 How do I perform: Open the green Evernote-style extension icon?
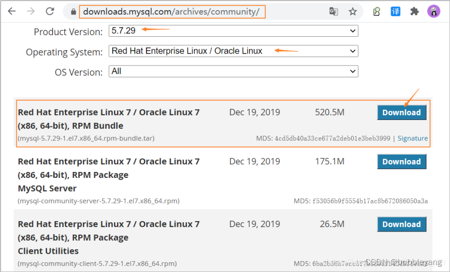coord(376,11)
